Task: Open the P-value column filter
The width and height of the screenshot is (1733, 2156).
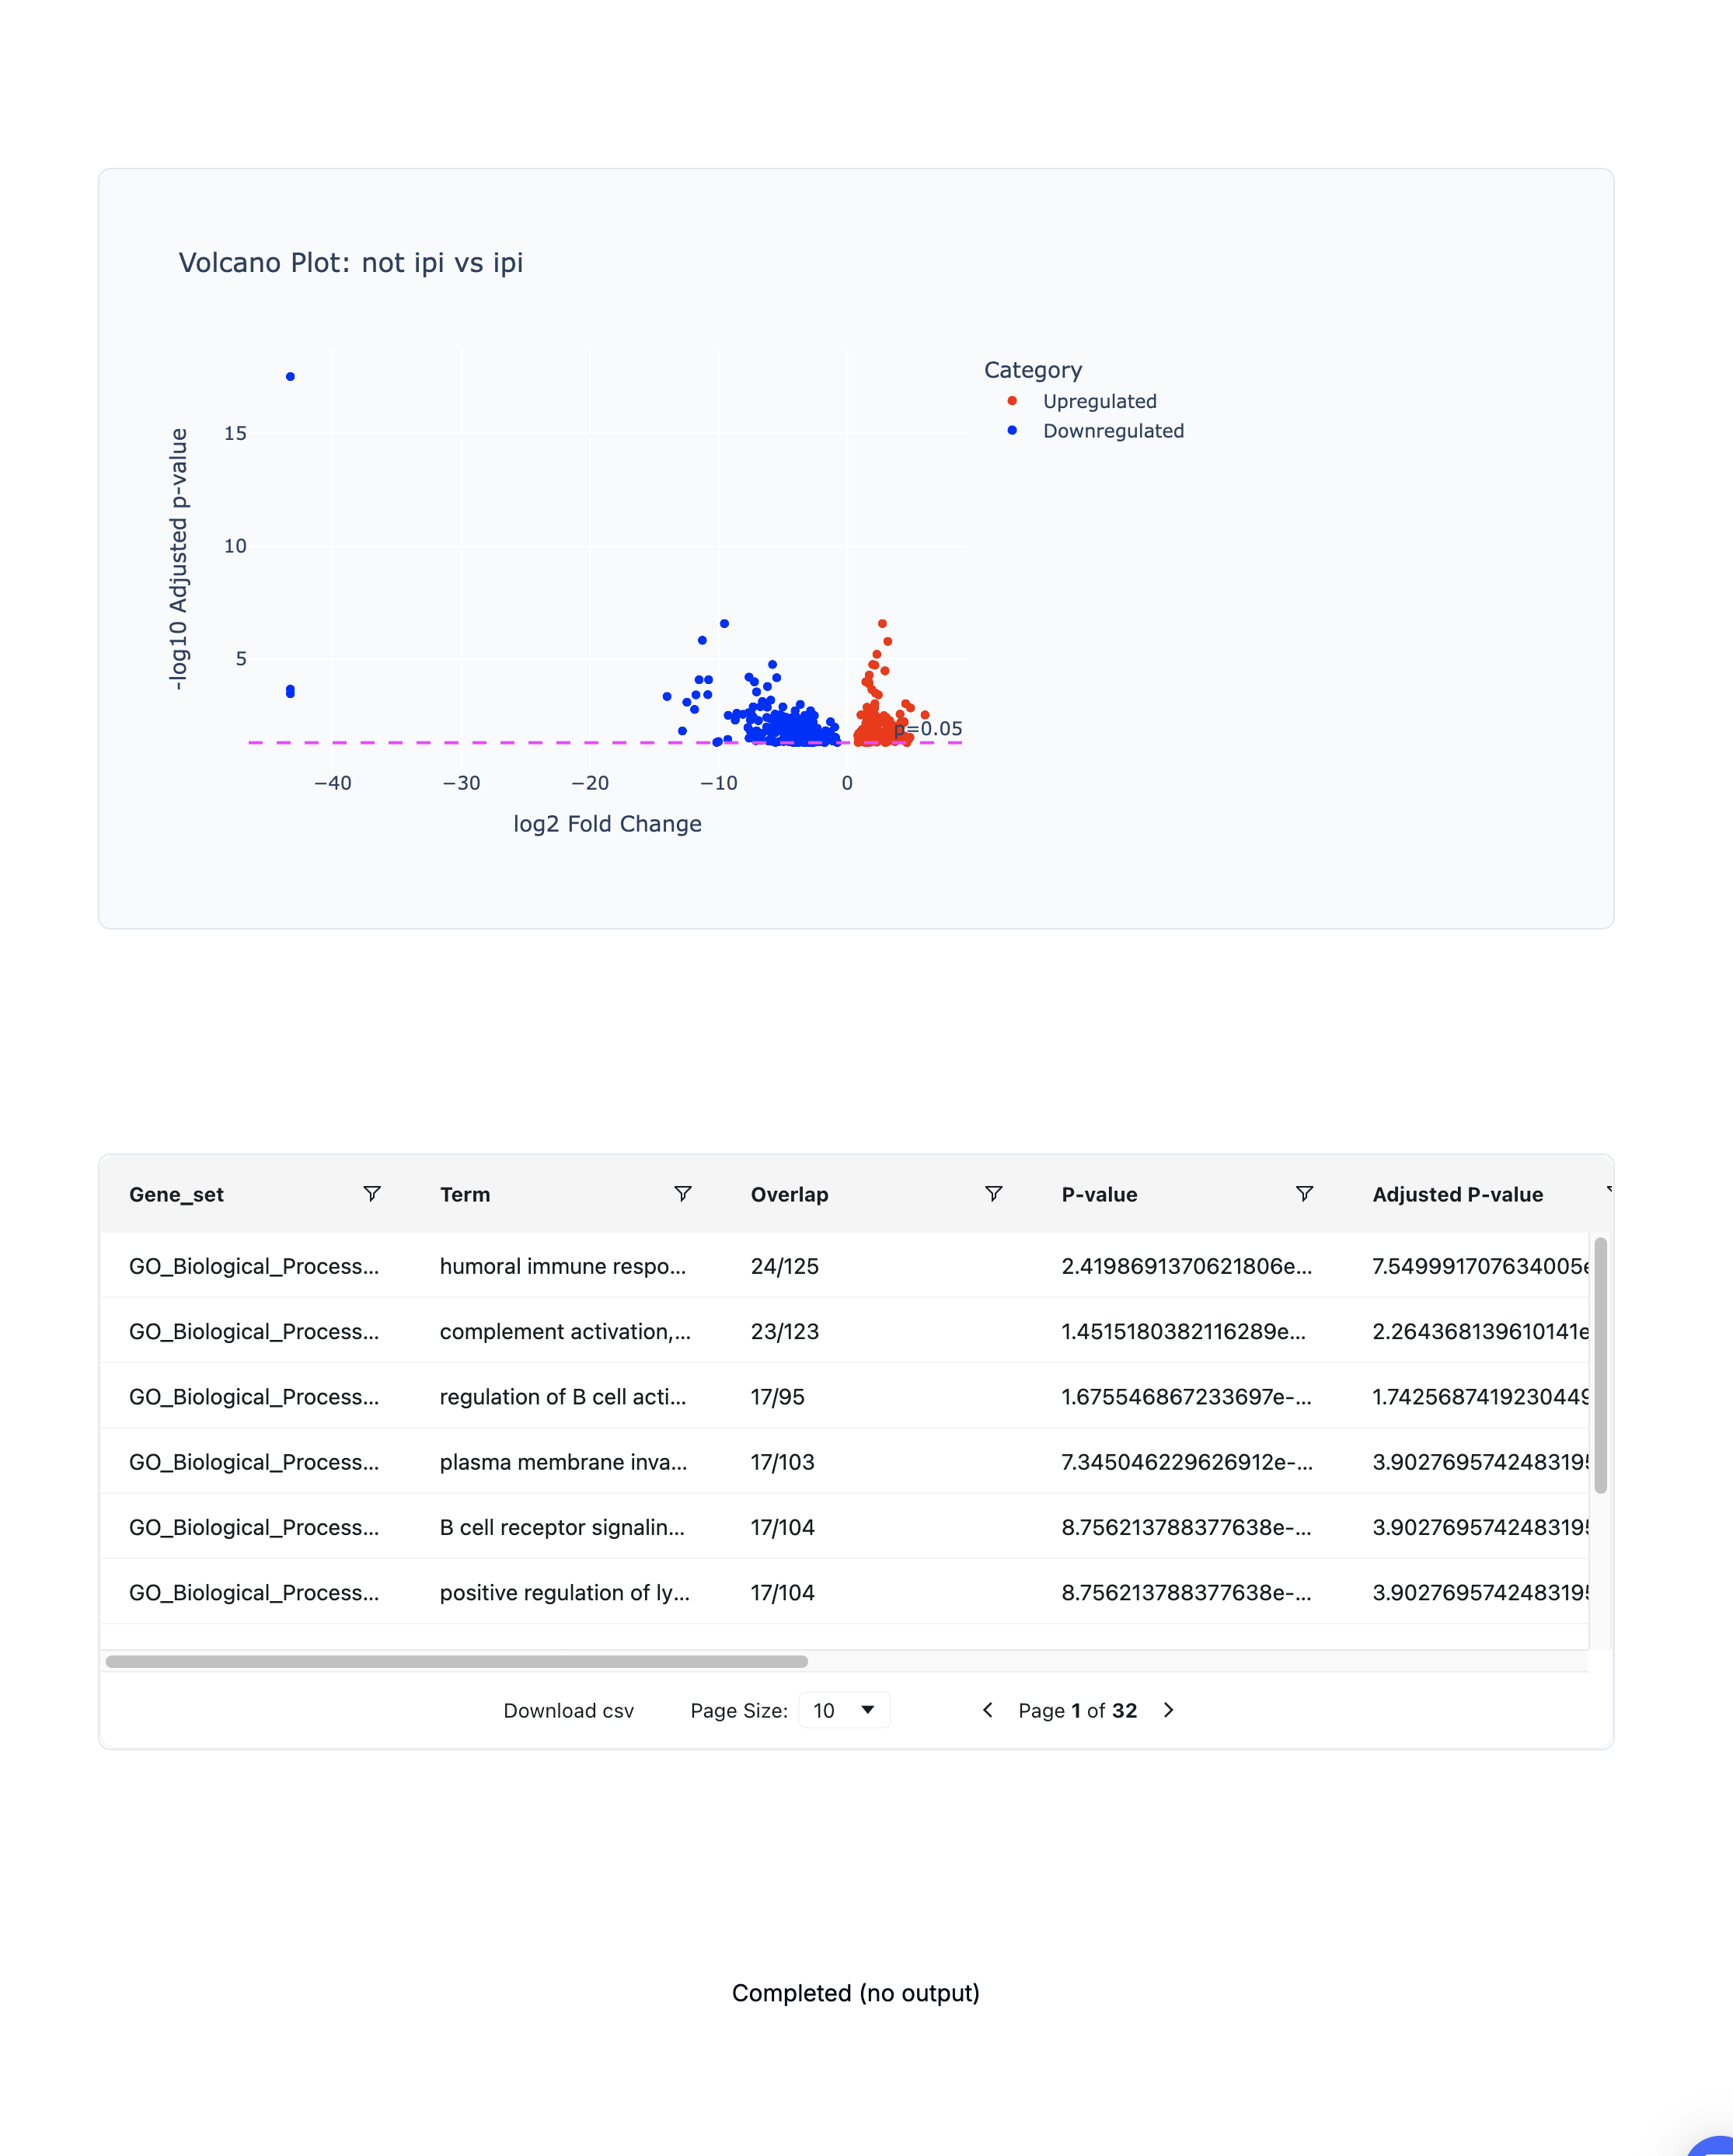Action: click(x=1304, y=1193)
